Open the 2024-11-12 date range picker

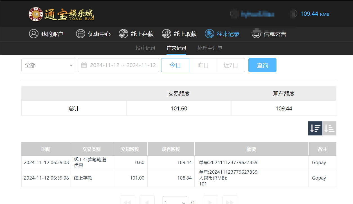123,65
